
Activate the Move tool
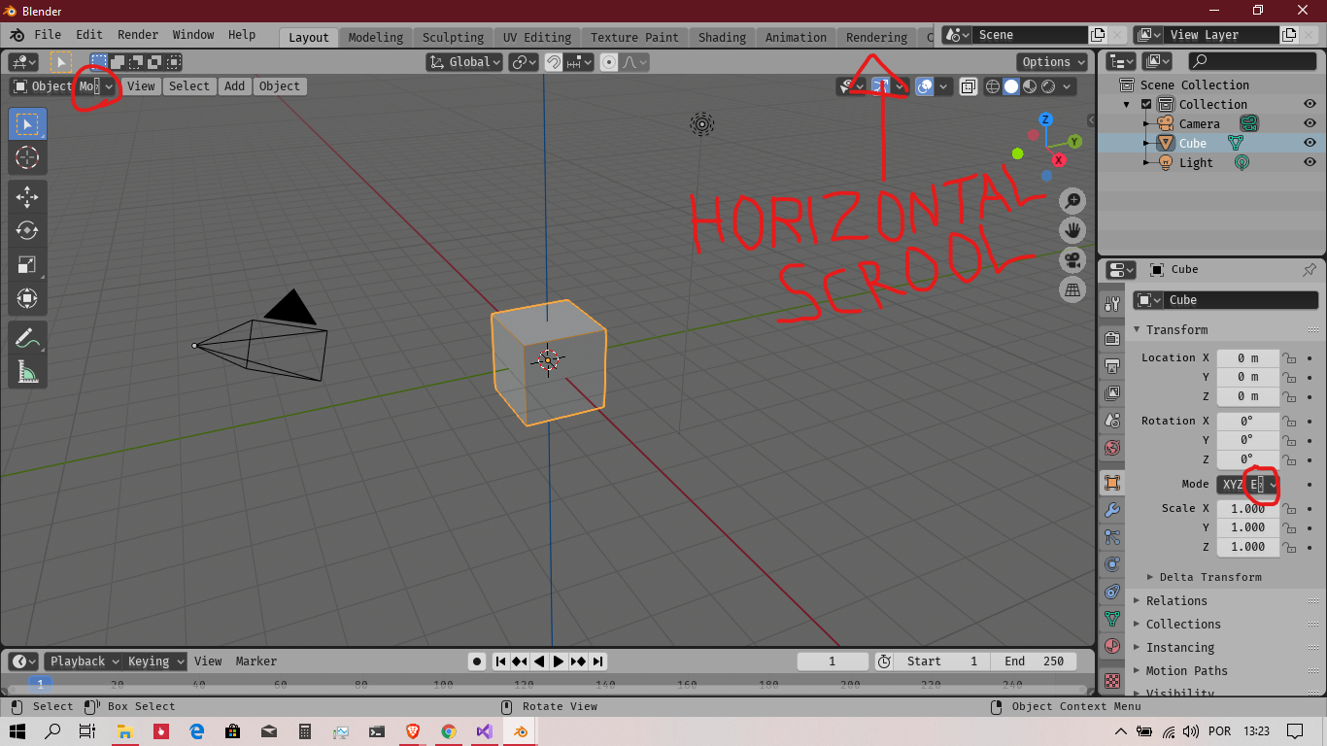coord(27,196)
